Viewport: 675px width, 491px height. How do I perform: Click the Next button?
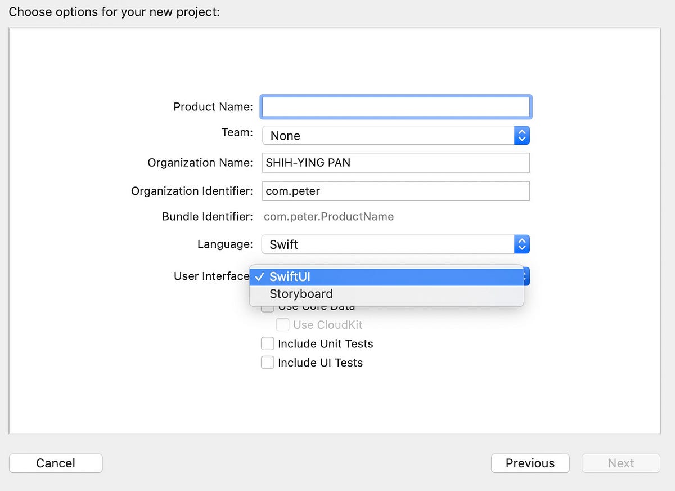[x=620, y=463]
